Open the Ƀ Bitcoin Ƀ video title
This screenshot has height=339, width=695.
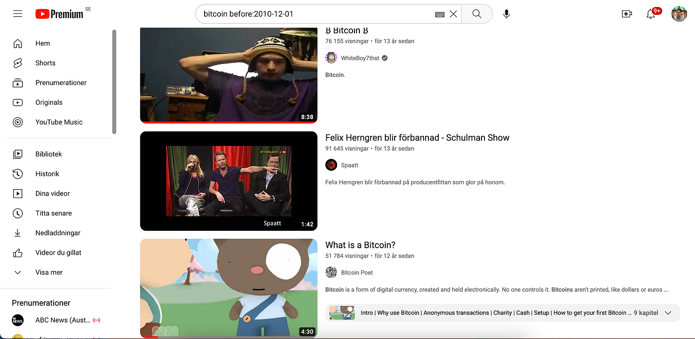click(347, 31)
